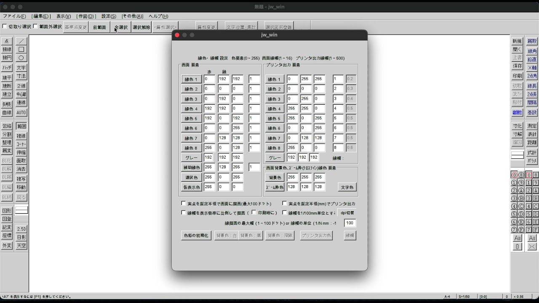Select the circle (○) drawing tool
The width and height of the screenshot is (539, 303).
[21, 58]
